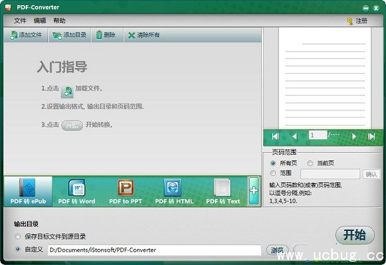Select the PDF to PPT conversion mode
This screenshot has height=265, width=386.
coord(125,191)
